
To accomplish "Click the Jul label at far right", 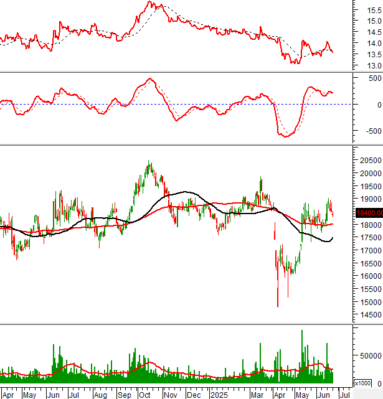I will (344, 395).
